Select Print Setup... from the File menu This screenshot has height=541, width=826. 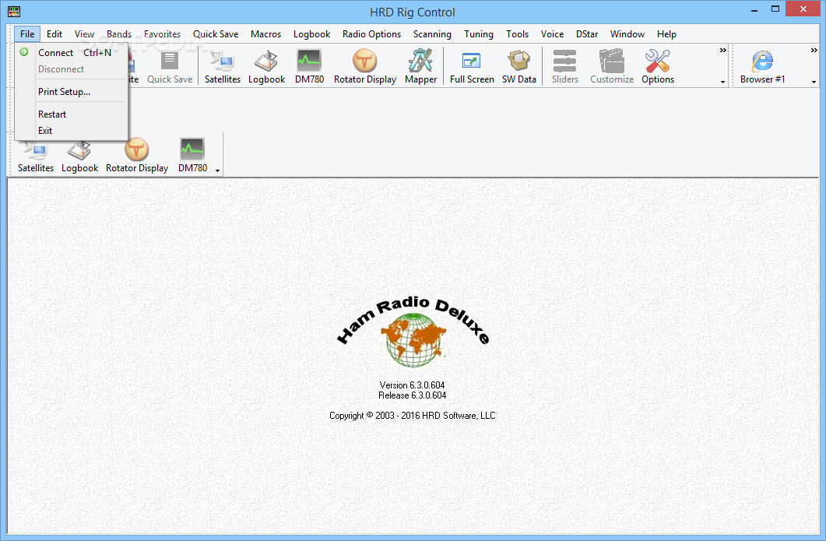tap(72, 92)
